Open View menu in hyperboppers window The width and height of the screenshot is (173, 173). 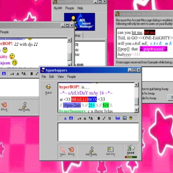coord(61,77)
